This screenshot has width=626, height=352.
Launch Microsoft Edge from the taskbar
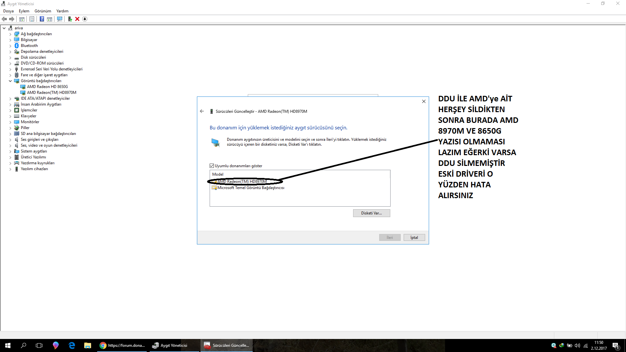pyautogui.click(x=72, y=345)
